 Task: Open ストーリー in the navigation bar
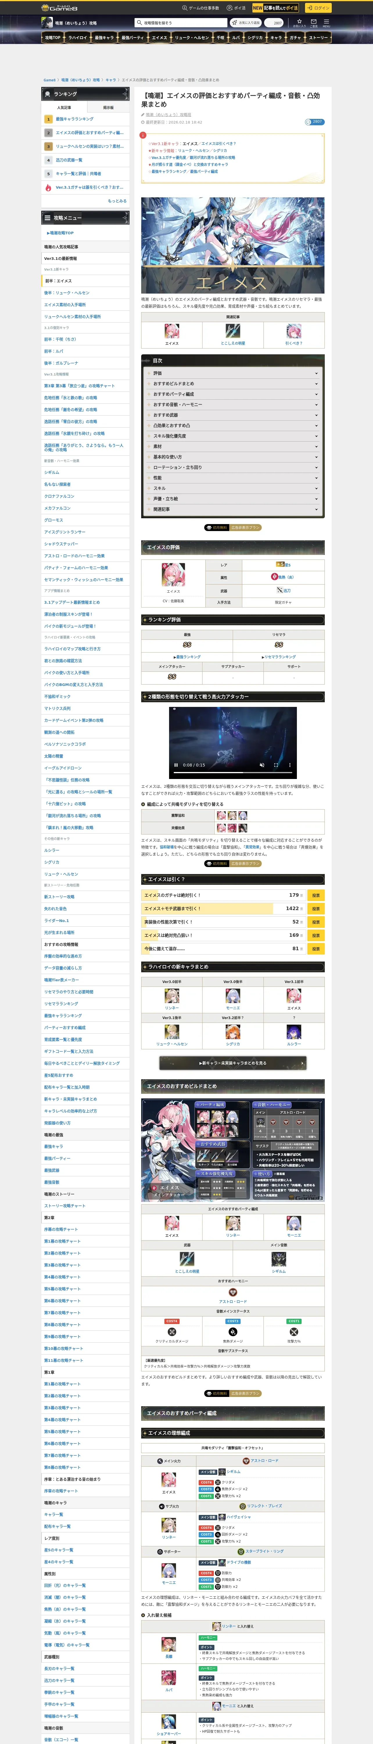(318, 38)
